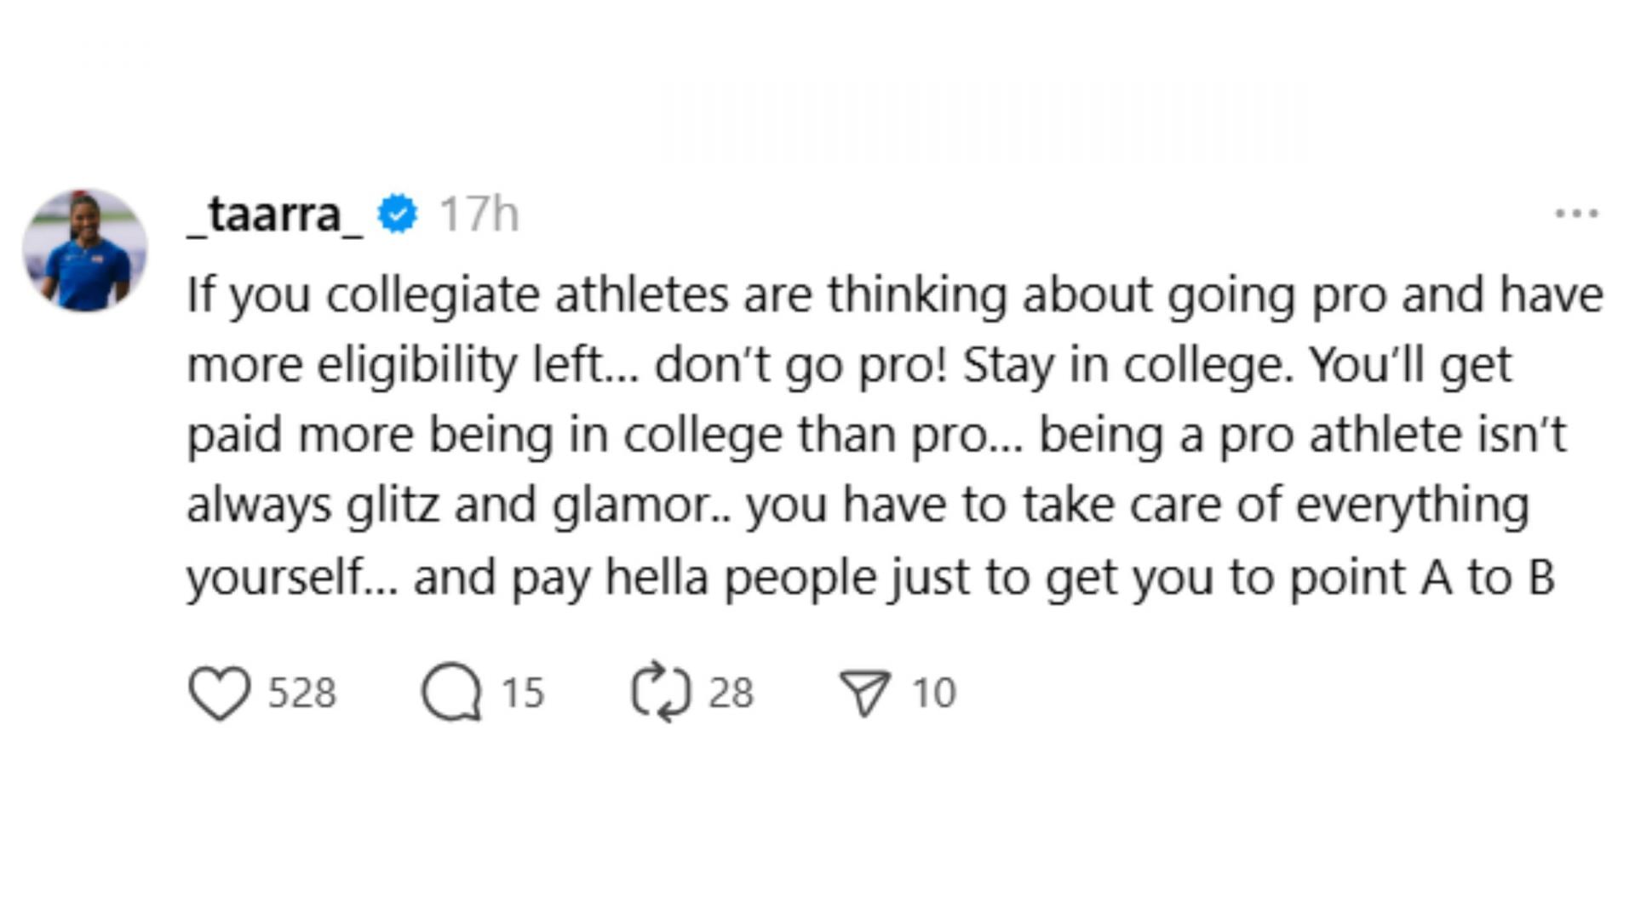Open the _taarra_ username link
This screenshot has width=1635, height=919.
[275, 214]
